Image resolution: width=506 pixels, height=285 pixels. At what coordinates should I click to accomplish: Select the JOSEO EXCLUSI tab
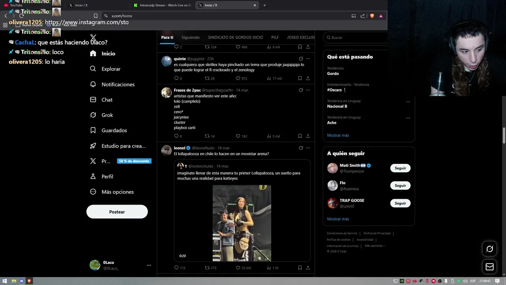[301, 37]
